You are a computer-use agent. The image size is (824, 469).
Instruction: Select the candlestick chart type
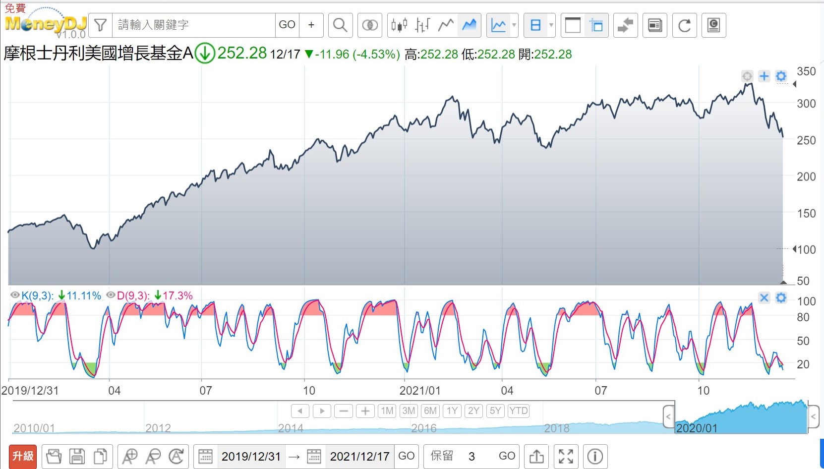[x=399, y=25]
